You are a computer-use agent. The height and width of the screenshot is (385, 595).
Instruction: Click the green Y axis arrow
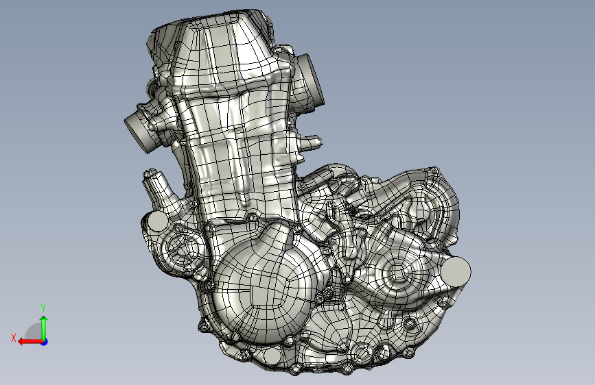pos(44,328)
